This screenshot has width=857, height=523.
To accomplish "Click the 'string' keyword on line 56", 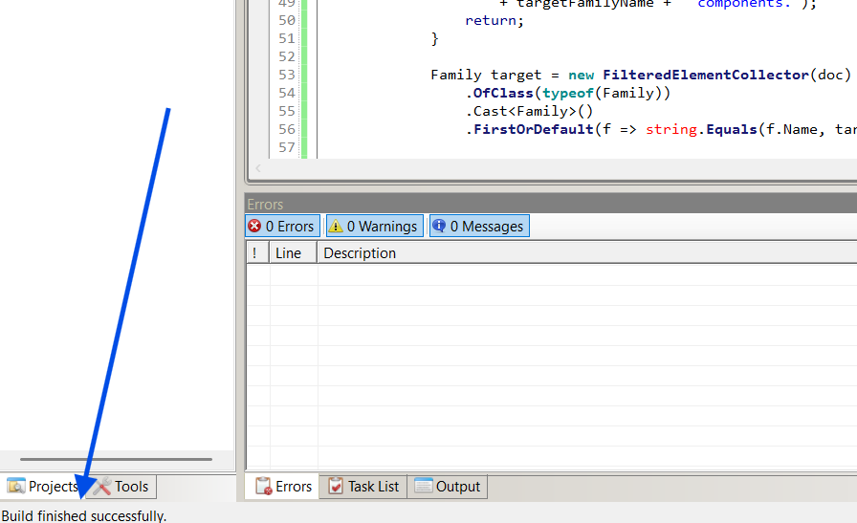I will tap(671, 130).
